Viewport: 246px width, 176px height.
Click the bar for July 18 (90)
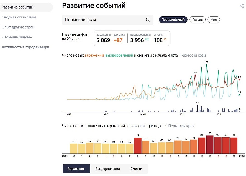coord(218,145)
